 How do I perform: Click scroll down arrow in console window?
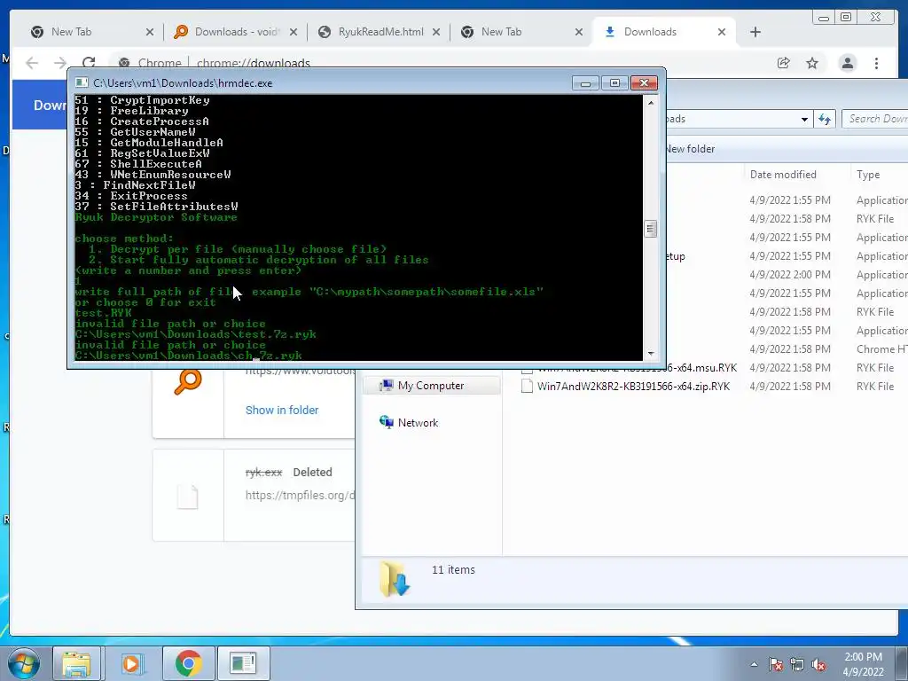click(x=651, y=353)
